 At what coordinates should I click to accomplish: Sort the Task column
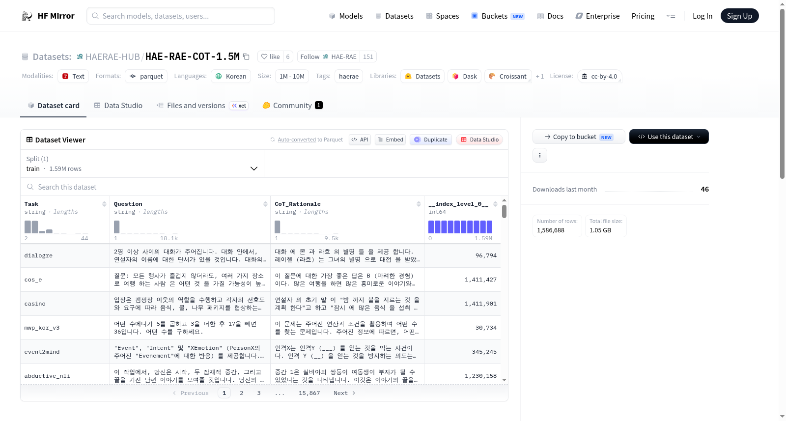104,204
